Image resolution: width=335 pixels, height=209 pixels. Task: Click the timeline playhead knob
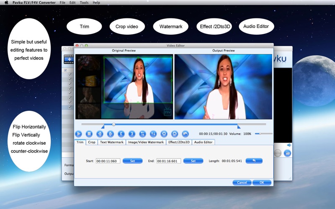coord(113,124)
